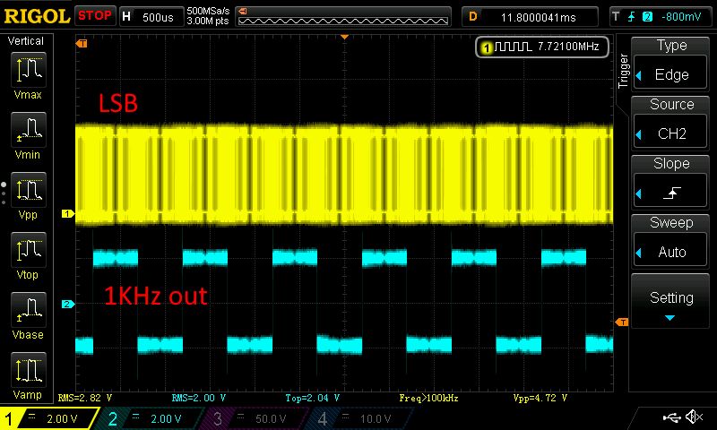Toggle channel 2 at 2.00 V
The width and height of the screenshot is (717, 430).
click(x=151, y=418)
